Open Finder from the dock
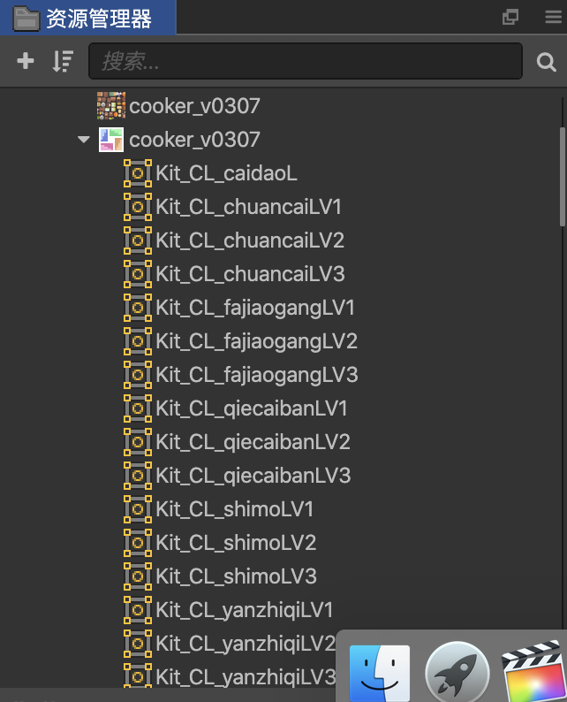Screen dimensions: 567x702 click(x=379, y=673)
